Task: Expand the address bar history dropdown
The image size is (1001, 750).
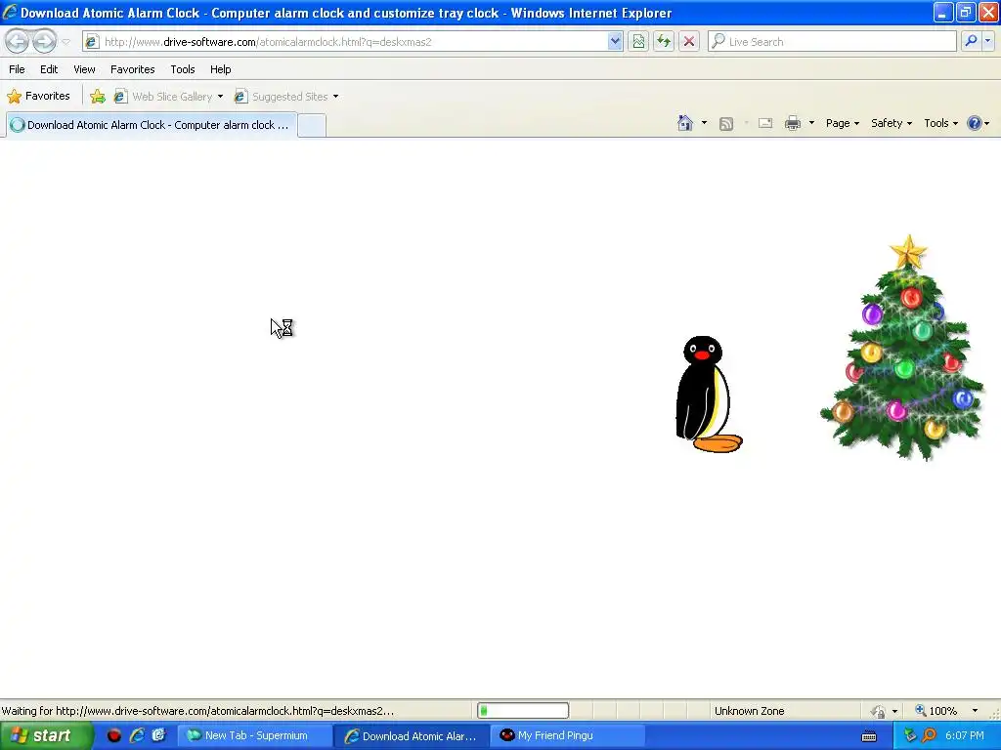Action: [615, 41]
